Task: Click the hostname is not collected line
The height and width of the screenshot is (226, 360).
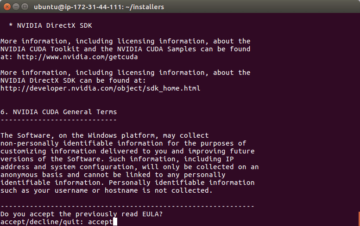Action: click(107, 190)
